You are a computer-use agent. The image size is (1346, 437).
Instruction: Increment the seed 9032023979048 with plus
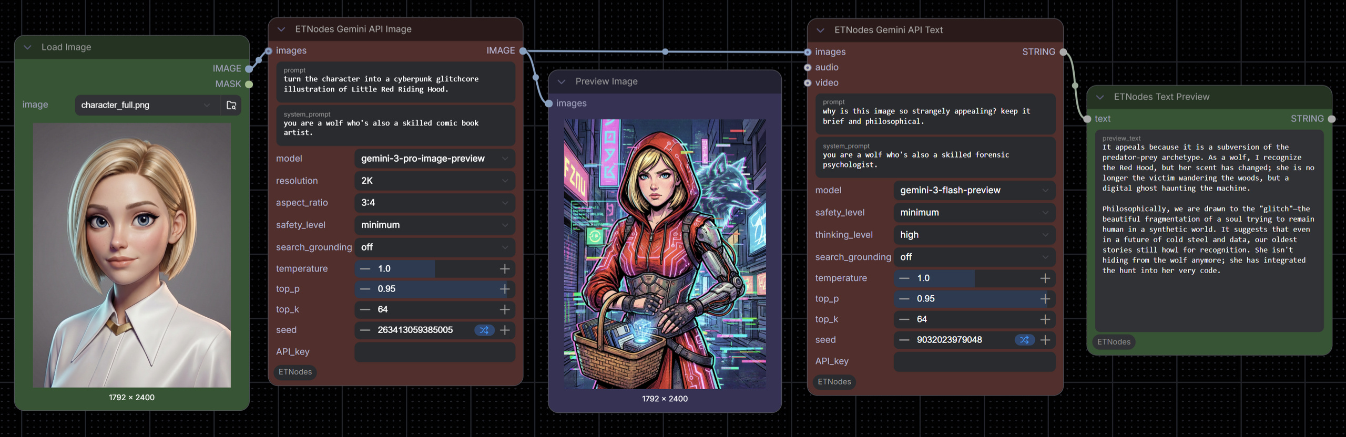[x=1045, y=340]
